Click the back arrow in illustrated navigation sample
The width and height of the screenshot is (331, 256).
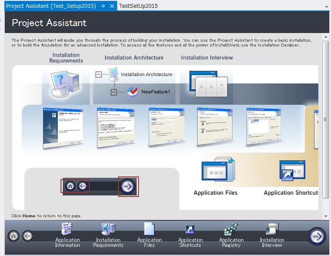click(x=83, y=186)
